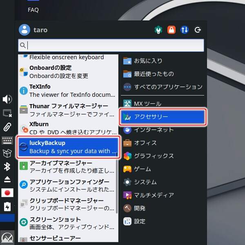Open センサービューアー entry
Image resolution: width=245 pixels, height=245 pixels.
68,238
